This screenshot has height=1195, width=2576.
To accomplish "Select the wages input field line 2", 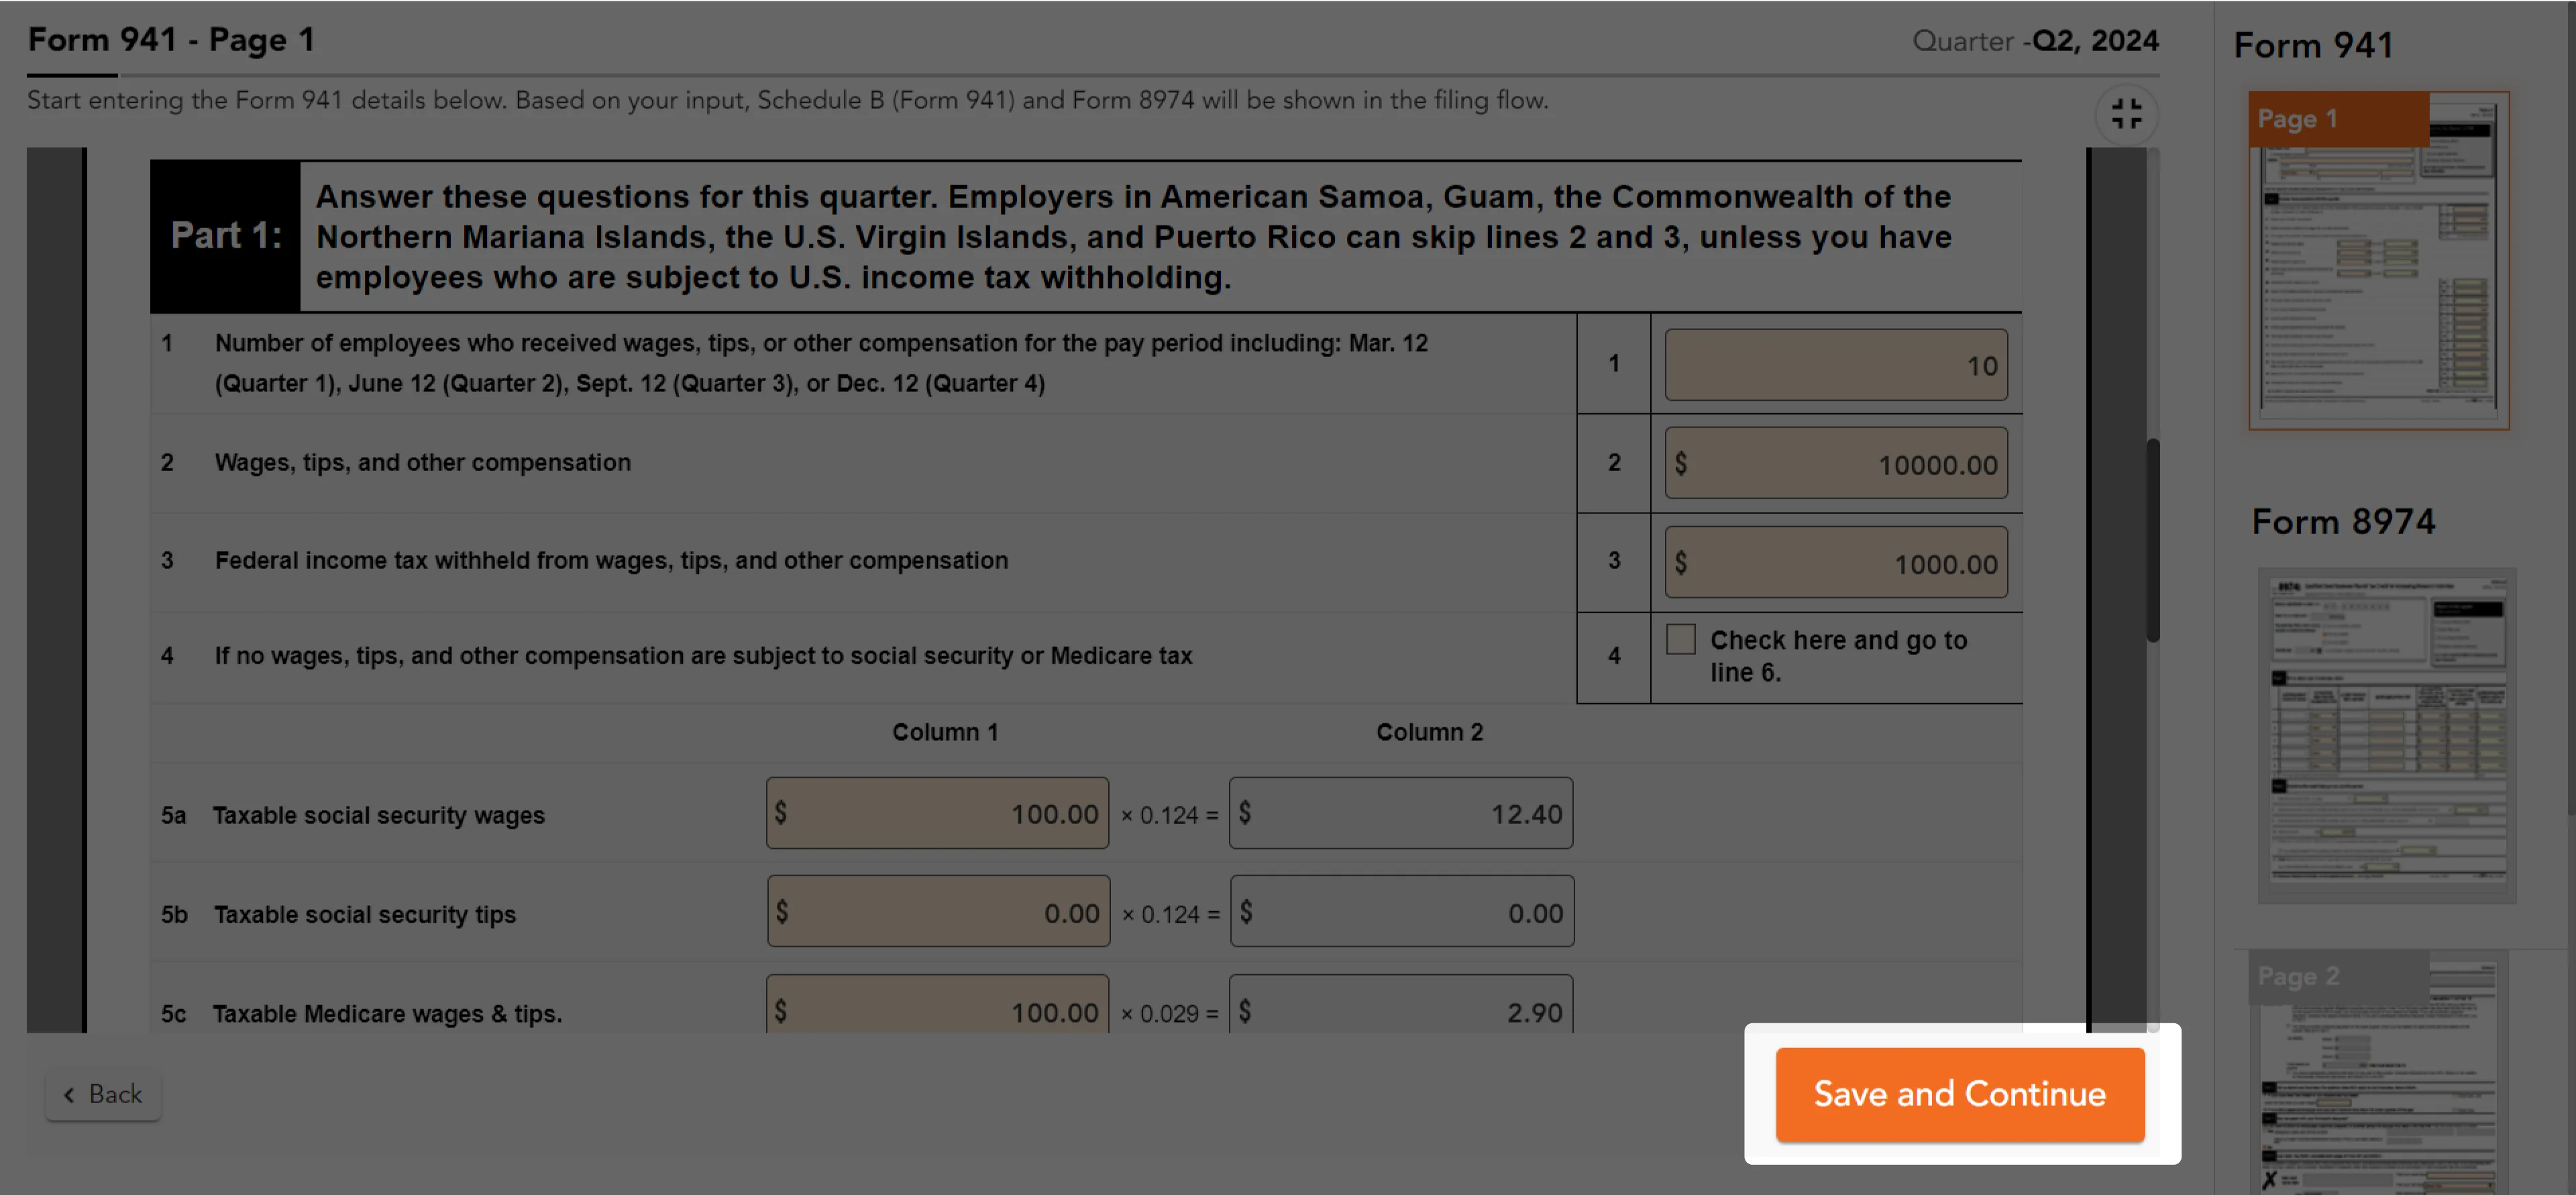I will 1835,462.
